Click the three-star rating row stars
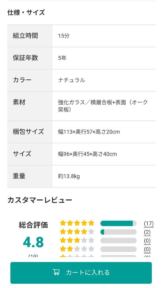This screenshot has height=288, width=163. 77,241
